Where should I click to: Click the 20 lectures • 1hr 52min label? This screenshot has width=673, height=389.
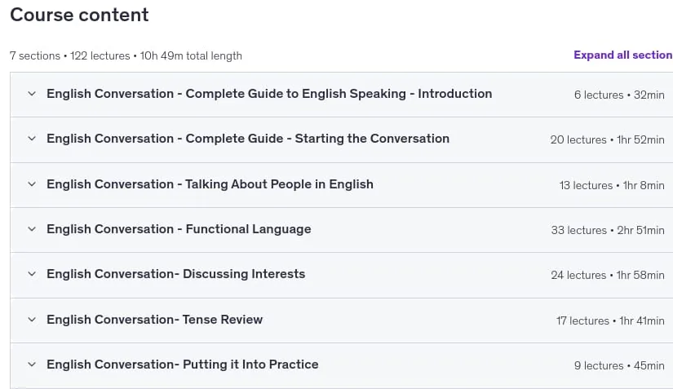click(x=607, y=139)
